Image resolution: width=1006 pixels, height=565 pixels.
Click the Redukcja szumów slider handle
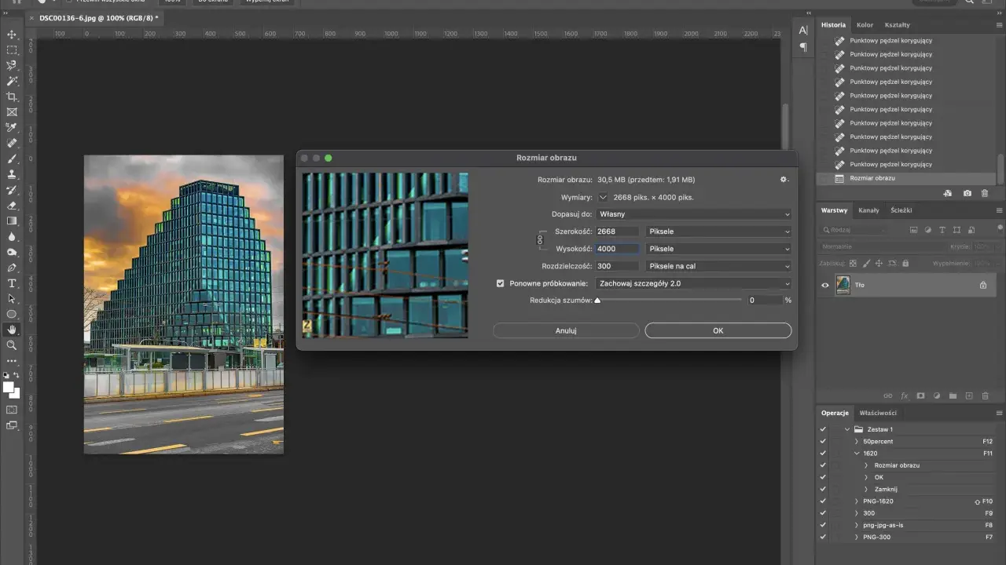click(597, 300)
